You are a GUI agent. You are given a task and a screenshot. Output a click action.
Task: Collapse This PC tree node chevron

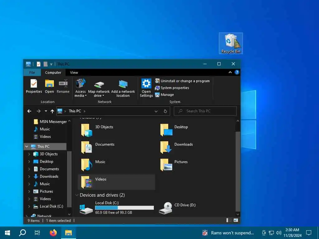pyautogui.click(x=27, y=146)
